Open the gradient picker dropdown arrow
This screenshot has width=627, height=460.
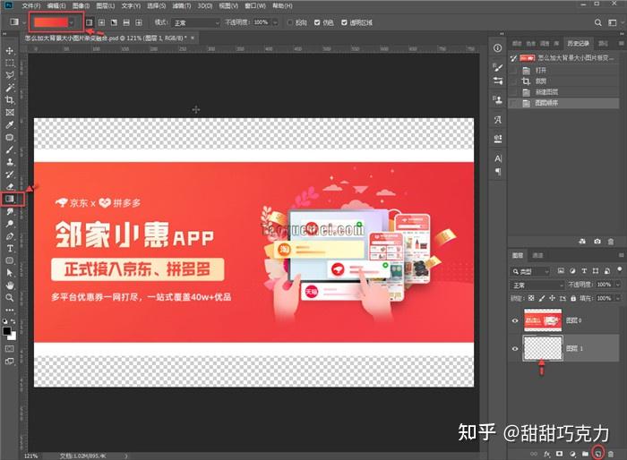coord(72,22)
